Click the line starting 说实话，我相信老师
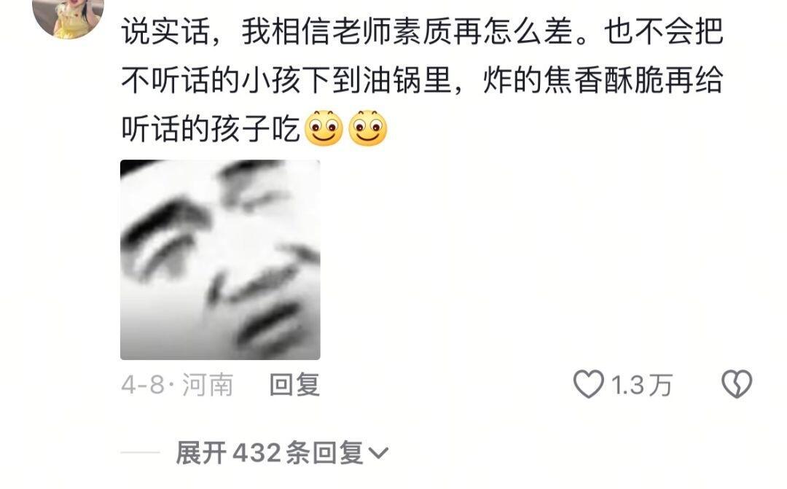This screenshot has height=489, width=787. (x=422, y=31)
